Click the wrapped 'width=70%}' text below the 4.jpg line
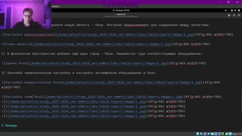The image size is (242, 136). pyautogui.click(x=11, y=87)
